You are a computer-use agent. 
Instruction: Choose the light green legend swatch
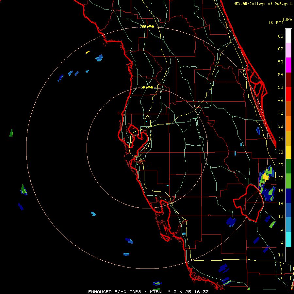click(x=288, y=181)
